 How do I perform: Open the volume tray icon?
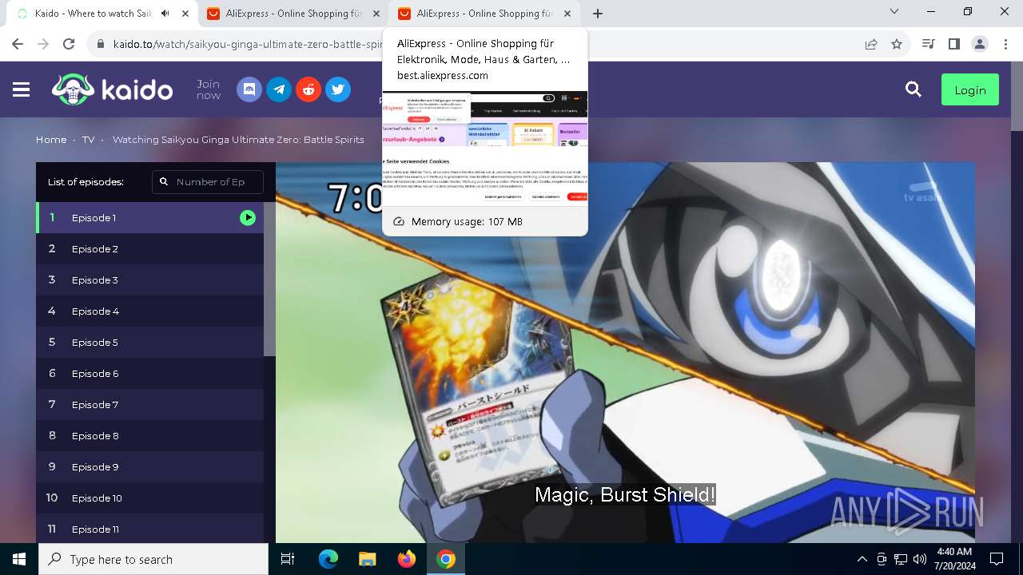(x=920, y=559)
